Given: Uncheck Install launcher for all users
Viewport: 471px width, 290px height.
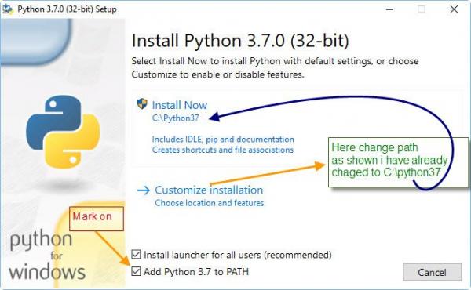Looking at the screenshot, I should click(x=136, y=255).
